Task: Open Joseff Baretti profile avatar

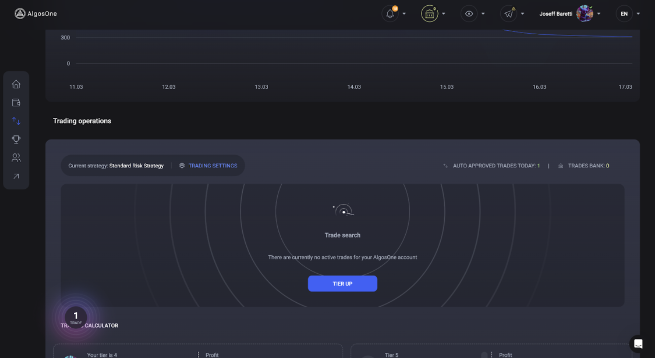Action: 585,14
